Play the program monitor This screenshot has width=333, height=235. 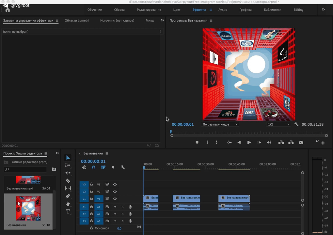click(x=249, y=142)
